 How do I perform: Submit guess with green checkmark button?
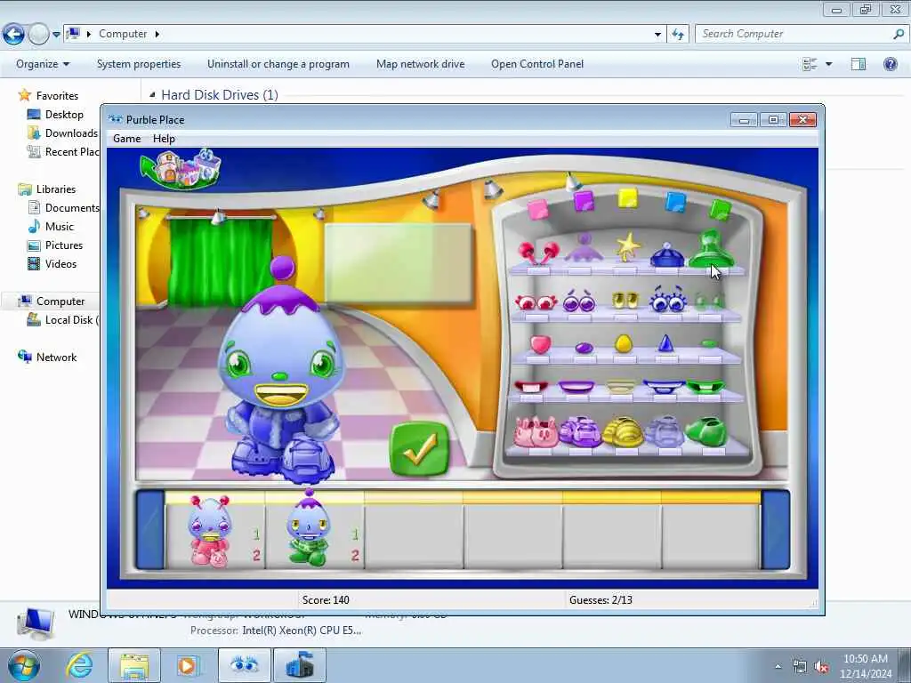pos(420,449)
